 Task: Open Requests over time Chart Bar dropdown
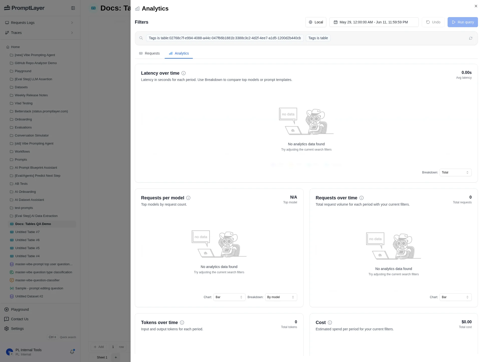click(455, 297)
